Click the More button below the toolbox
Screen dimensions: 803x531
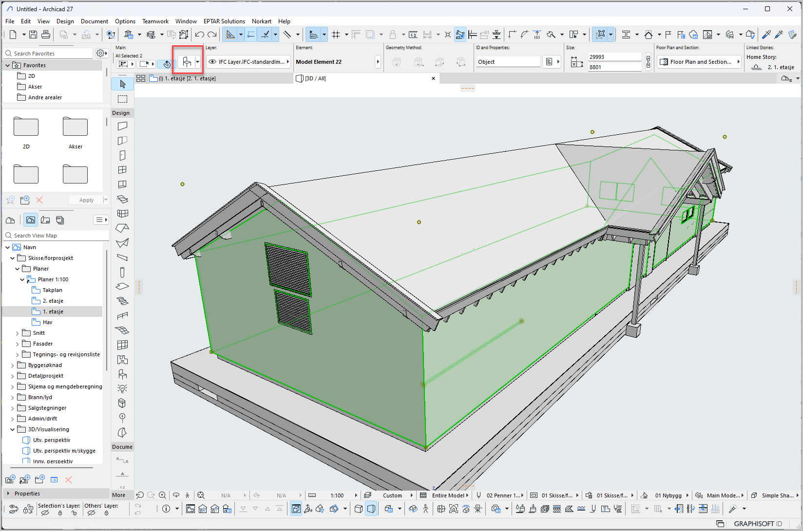[118, 495]
